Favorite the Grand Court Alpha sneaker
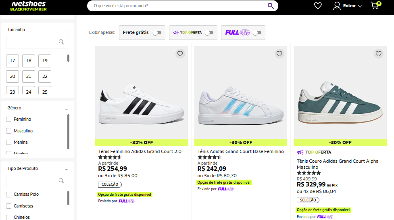 coord(378,53)
